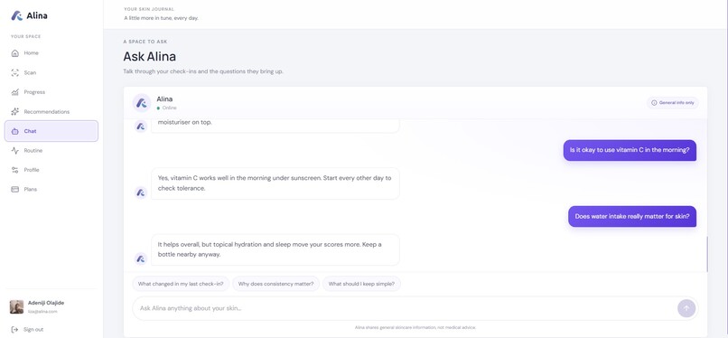Ask "What changed in my last check-in?"
Image resolution: width=728 pixels, height=338 pixels.
[181, 284]
